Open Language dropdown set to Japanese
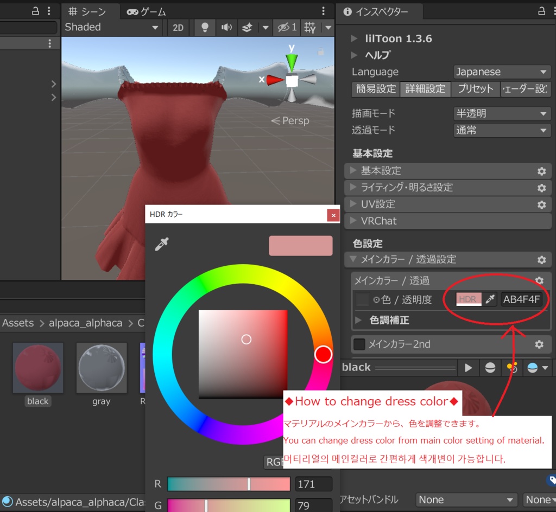556x512 pixels. pyautogui.click(x=502, y=72)
